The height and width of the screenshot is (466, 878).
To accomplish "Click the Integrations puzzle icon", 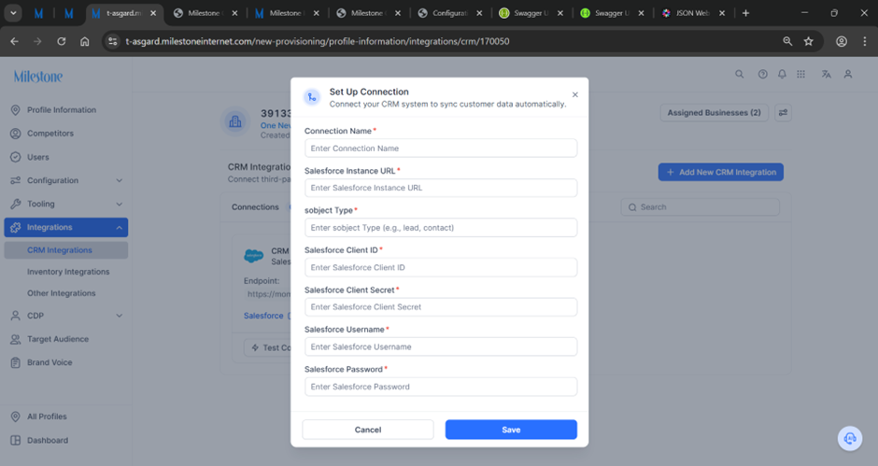I will pos(15,228).
